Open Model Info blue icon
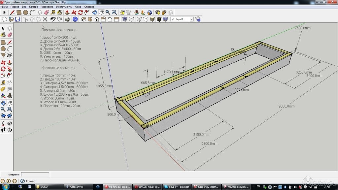338x190 pixels. click(75, 19)
